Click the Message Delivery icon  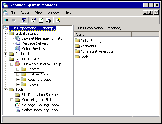18,43
